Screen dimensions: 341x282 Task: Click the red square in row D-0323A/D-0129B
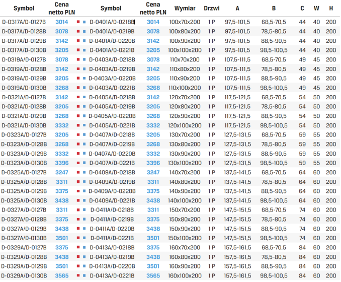78,153
